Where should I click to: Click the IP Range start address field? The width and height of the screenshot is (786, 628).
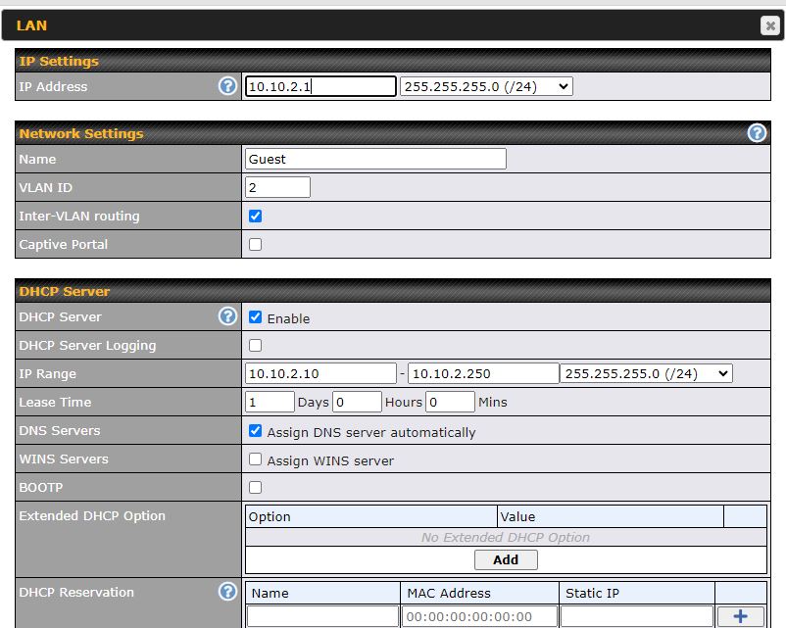point(320,373)
